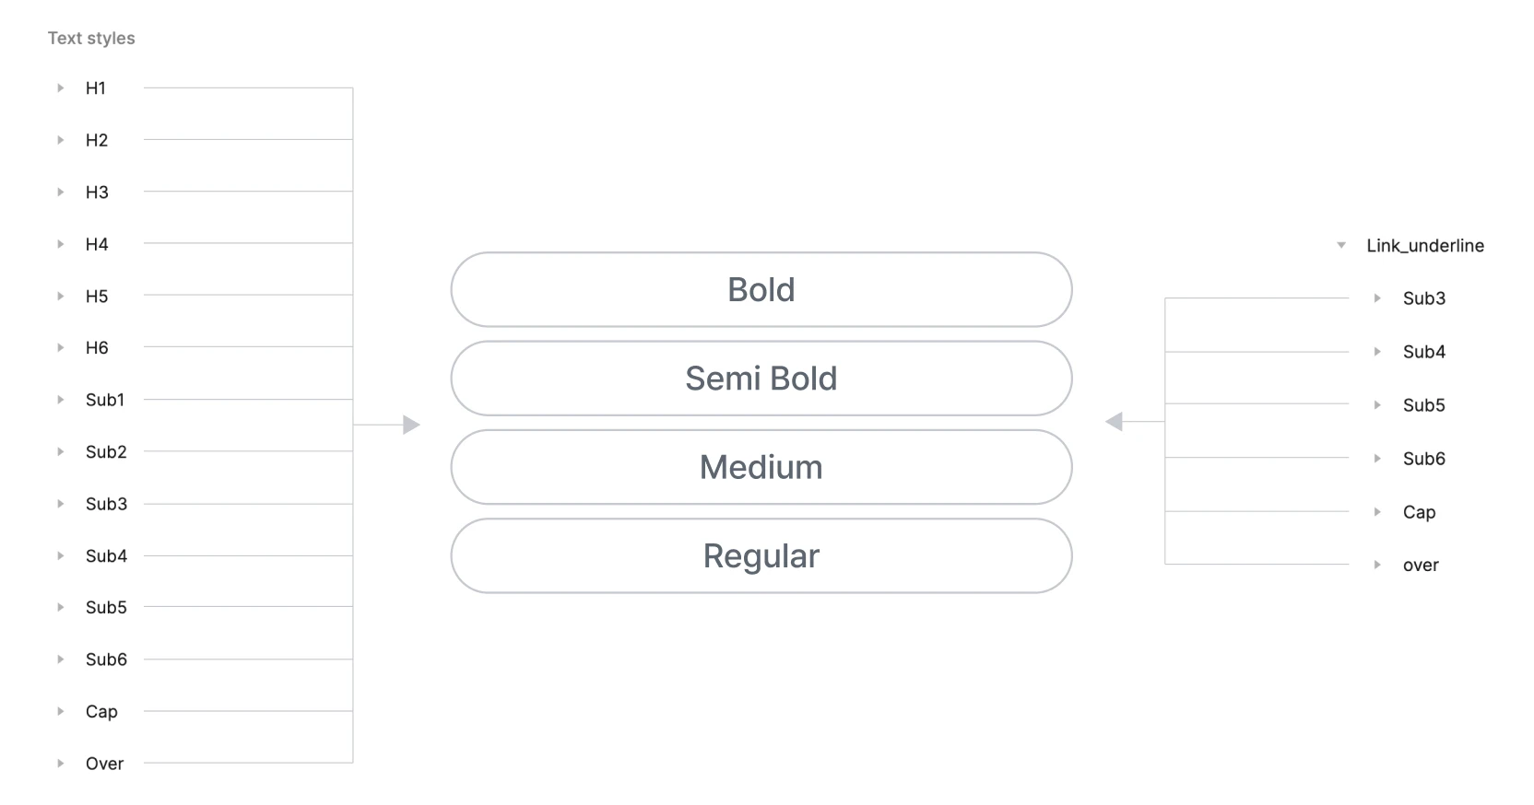The image size is (1534, 805).
Task: Select the H3 text style label
Action: pos(97,192)
